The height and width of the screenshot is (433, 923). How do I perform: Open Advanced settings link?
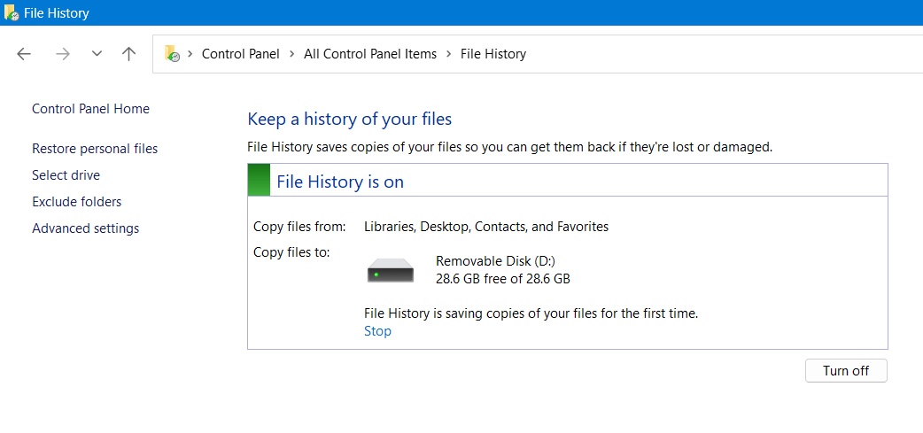tap(85, 228)
